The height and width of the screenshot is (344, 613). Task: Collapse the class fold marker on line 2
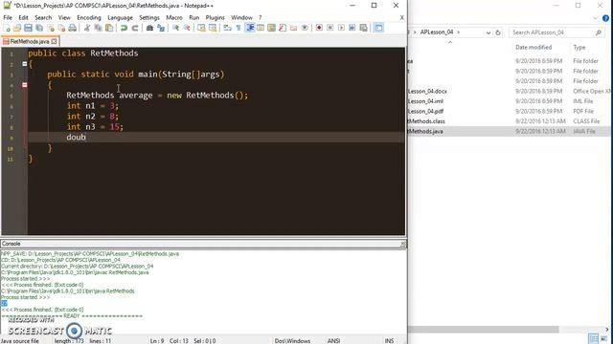click(x=25, y=64)
